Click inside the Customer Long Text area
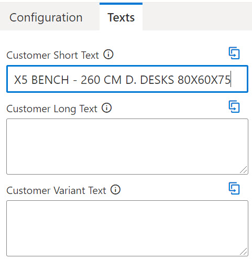The width and height of the screenshot is (252, 259). coord(127,146)
